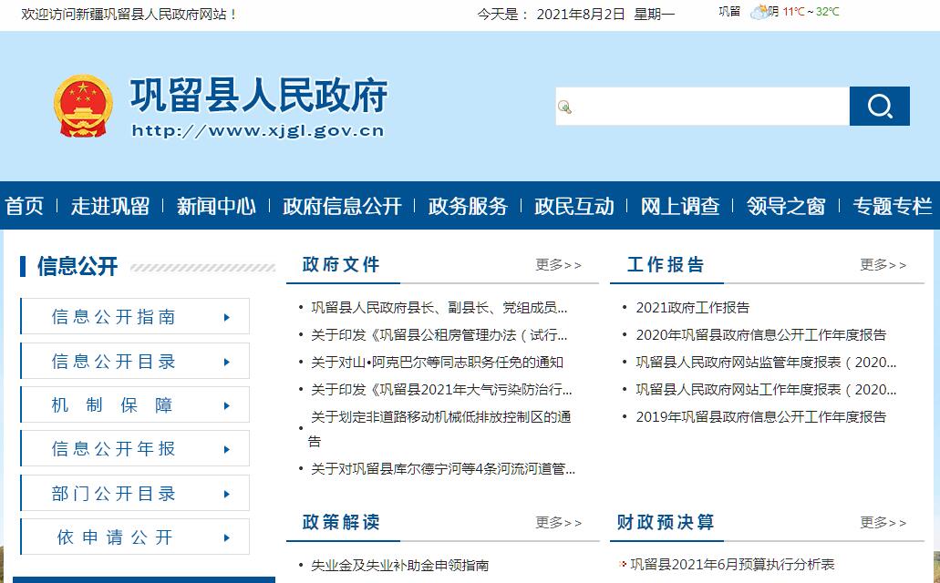Click the magnifier search button
Viewport: 940px width, 583px height.
[879, 107]
